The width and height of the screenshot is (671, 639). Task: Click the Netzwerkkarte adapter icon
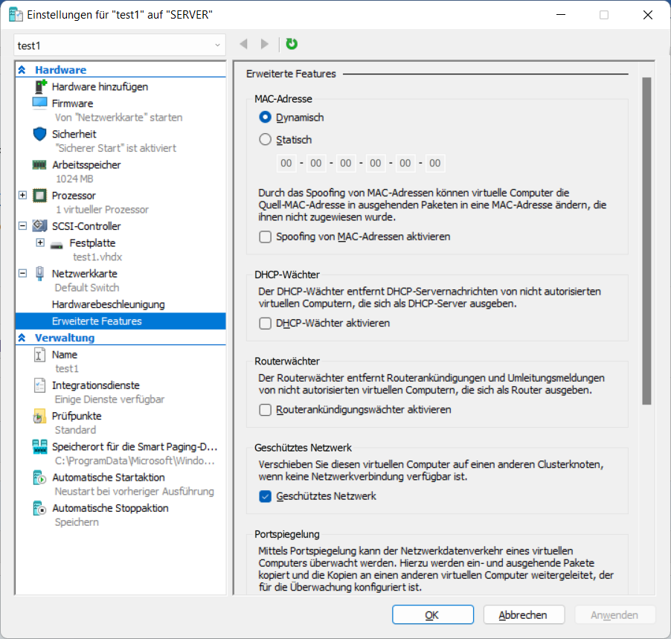[39, 274]
